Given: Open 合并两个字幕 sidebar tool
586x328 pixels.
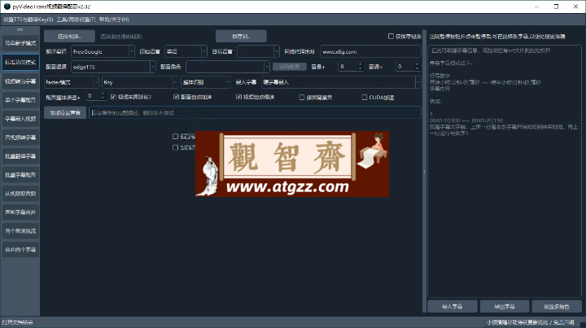Looking at the screenshot, I should [20, 249].
